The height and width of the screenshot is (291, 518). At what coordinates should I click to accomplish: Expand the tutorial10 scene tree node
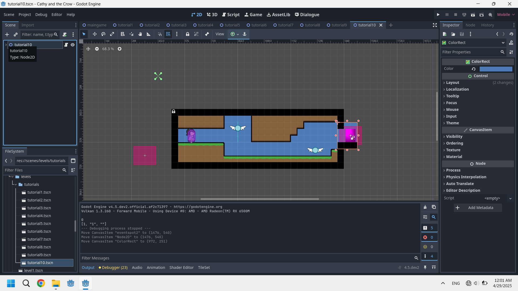(x=6, y=45)
